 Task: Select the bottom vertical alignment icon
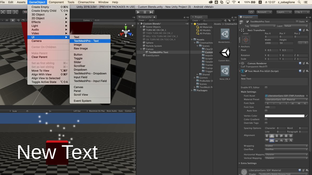coord(277,140)
